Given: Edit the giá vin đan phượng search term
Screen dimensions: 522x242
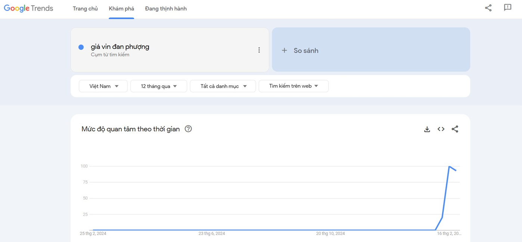Looking at the screenshot, I should 120,47.
